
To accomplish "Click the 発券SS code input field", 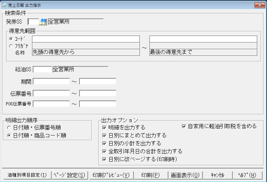I will (33, 21).
